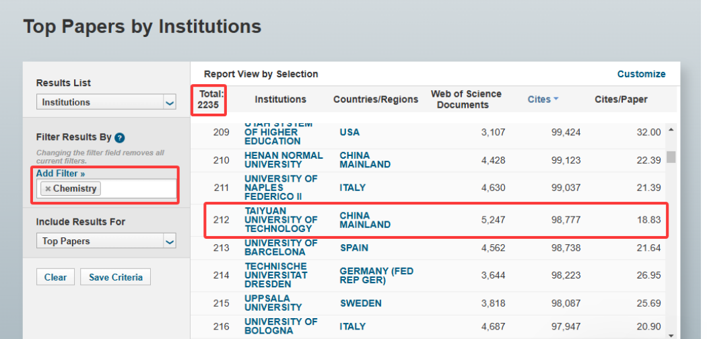Click the filter input field beside the Chemistry tag
This screenshot has width=707, height=339.
click(x=138, y=188)
